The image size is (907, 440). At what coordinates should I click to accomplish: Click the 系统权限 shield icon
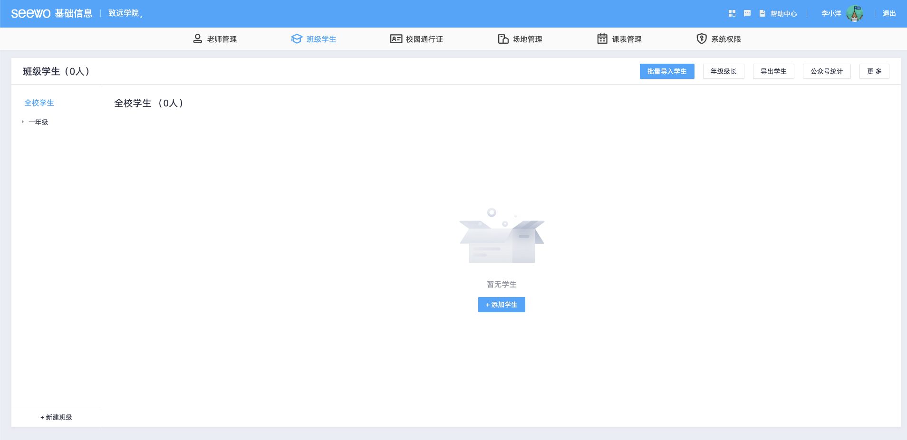point(701,39)
